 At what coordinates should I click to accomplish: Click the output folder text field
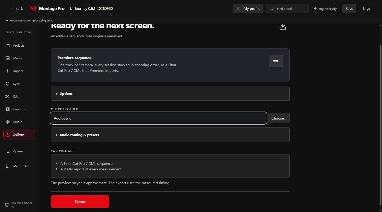pyautogui.click(x=158, y=118)
